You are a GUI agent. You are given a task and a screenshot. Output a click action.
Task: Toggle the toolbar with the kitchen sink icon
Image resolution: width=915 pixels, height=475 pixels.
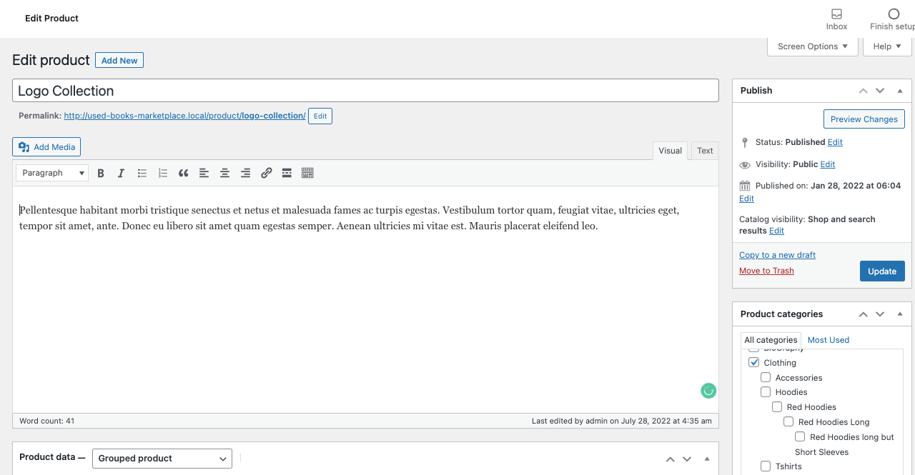point(307,173)
